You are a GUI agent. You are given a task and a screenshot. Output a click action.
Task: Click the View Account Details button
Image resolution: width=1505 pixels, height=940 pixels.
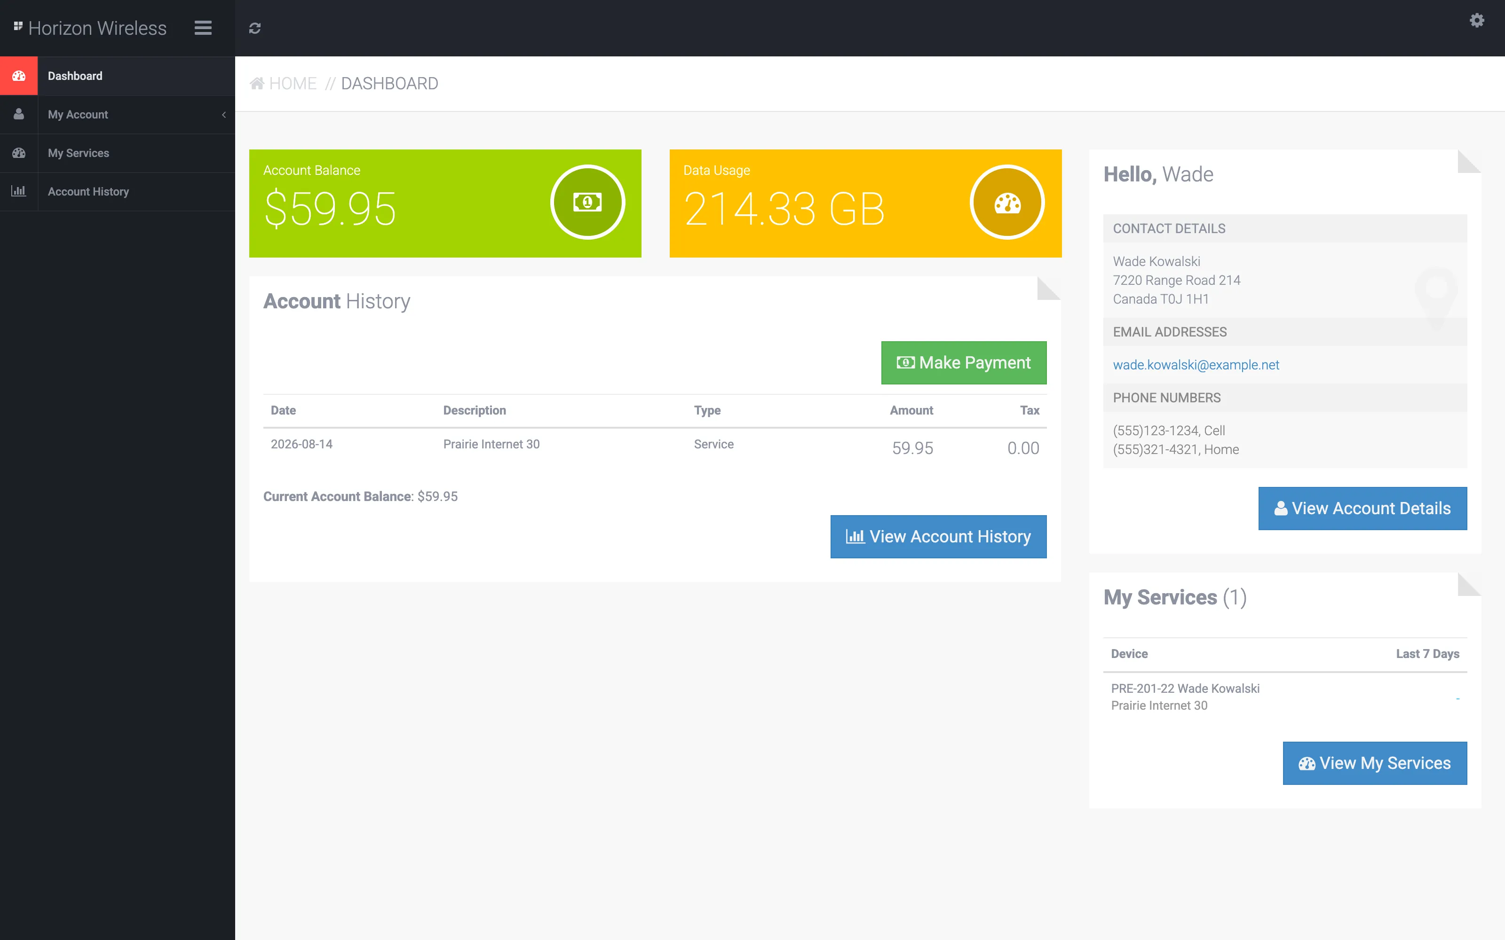coord(1362,509)
